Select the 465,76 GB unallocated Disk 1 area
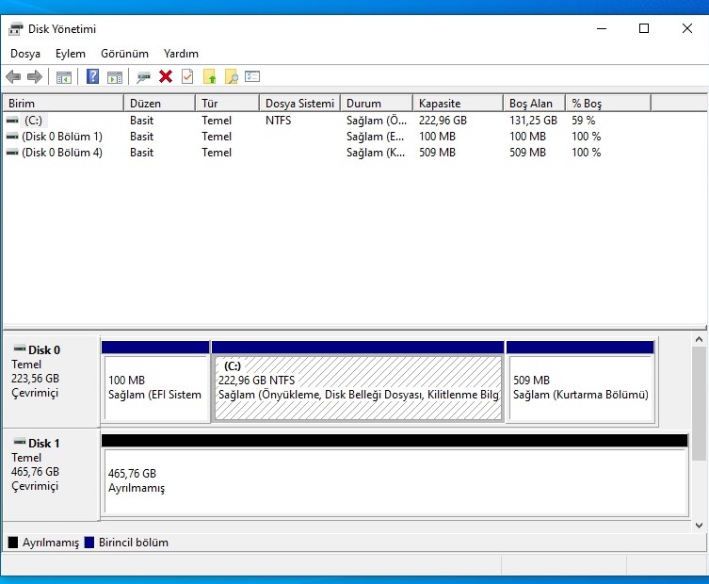 tap(395, 480)
